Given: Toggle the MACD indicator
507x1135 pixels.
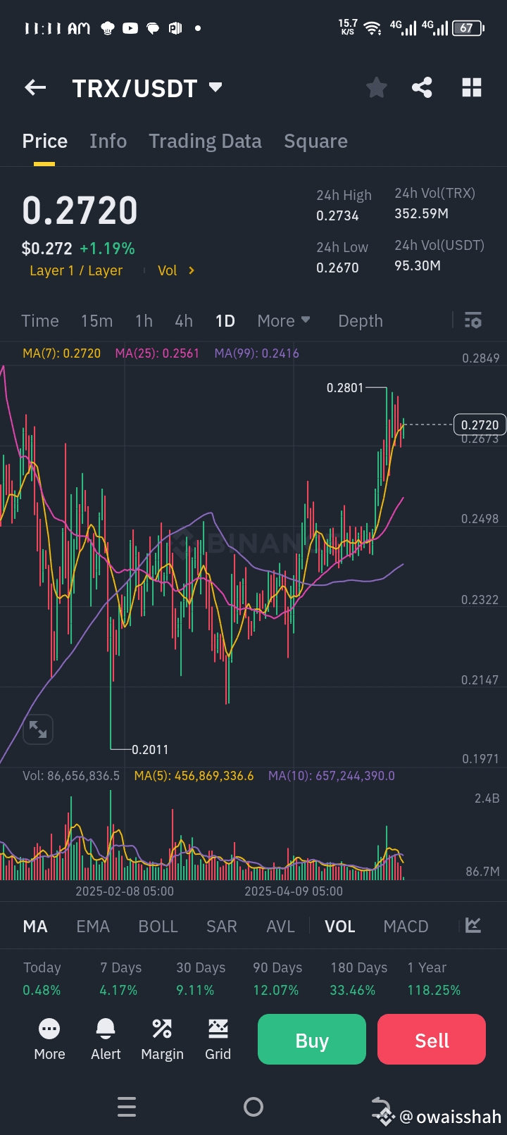Looking at the screenshot, I should 406,927.
